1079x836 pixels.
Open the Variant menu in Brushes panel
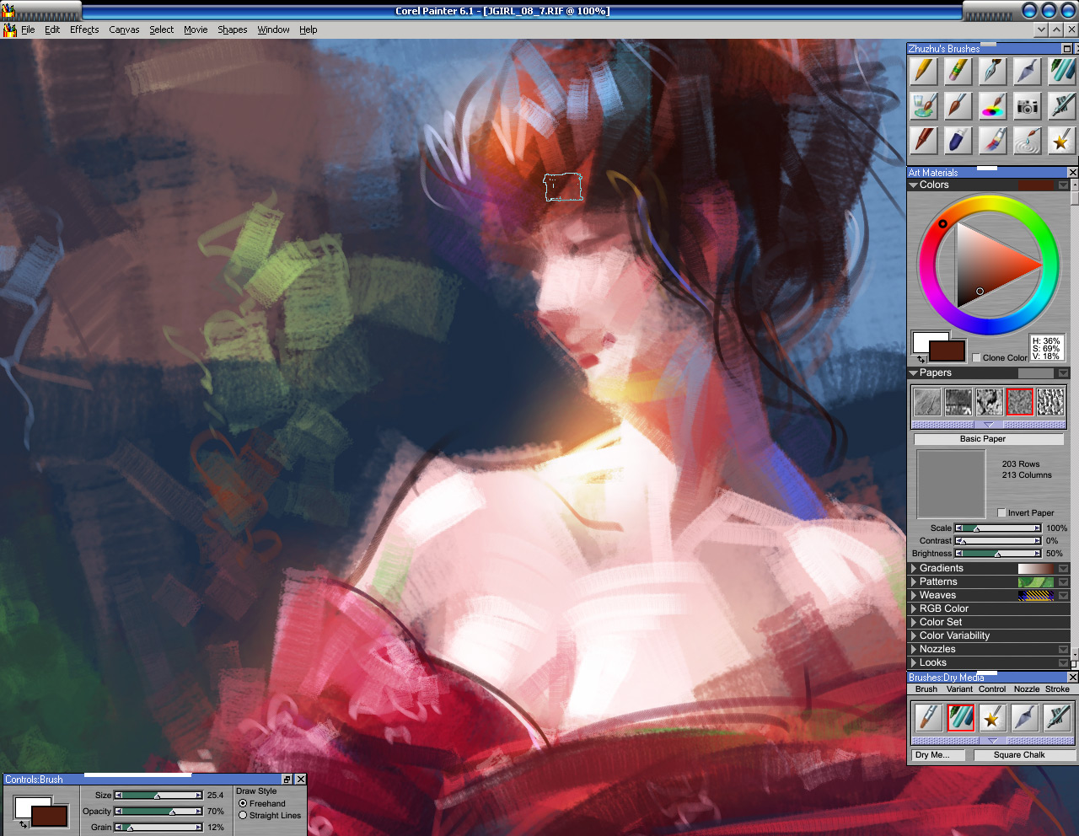(x=959, y=689)
